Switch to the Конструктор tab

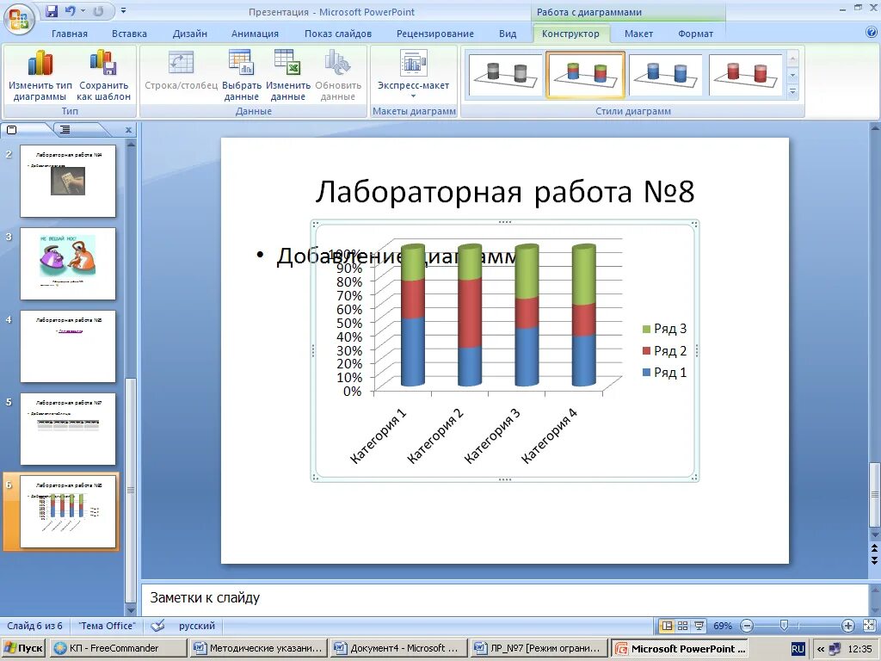tap(570, 34)
